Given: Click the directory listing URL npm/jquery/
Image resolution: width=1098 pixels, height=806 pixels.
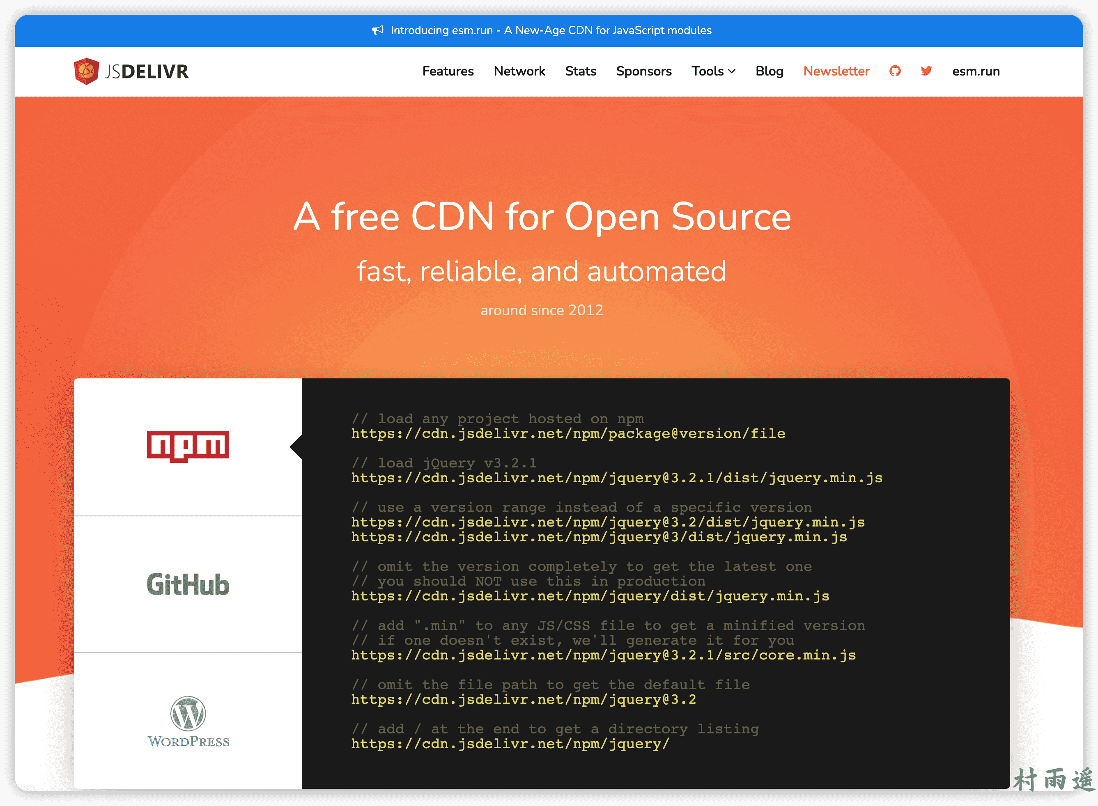Looking at the screenshot, I should (x=510, y=744).
